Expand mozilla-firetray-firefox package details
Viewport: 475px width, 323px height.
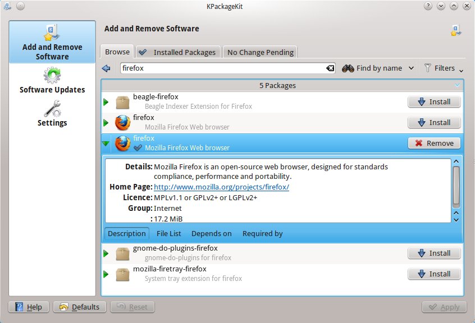coord(106,274)
